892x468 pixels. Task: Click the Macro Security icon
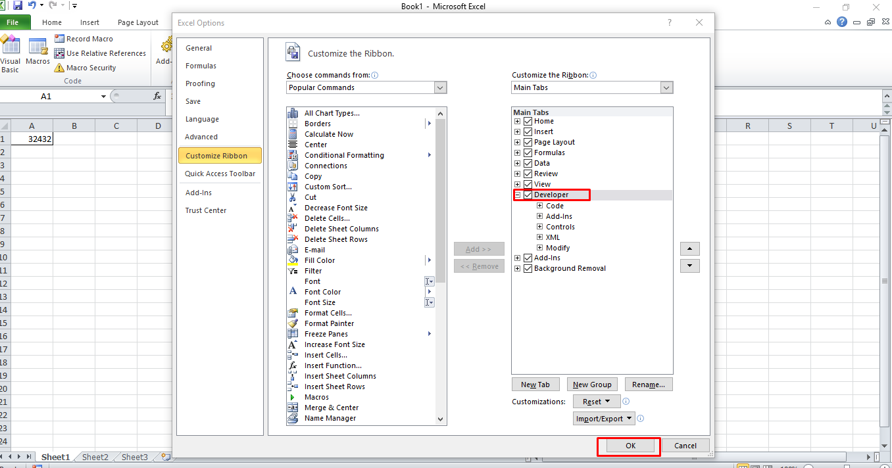tap(61, 67)
